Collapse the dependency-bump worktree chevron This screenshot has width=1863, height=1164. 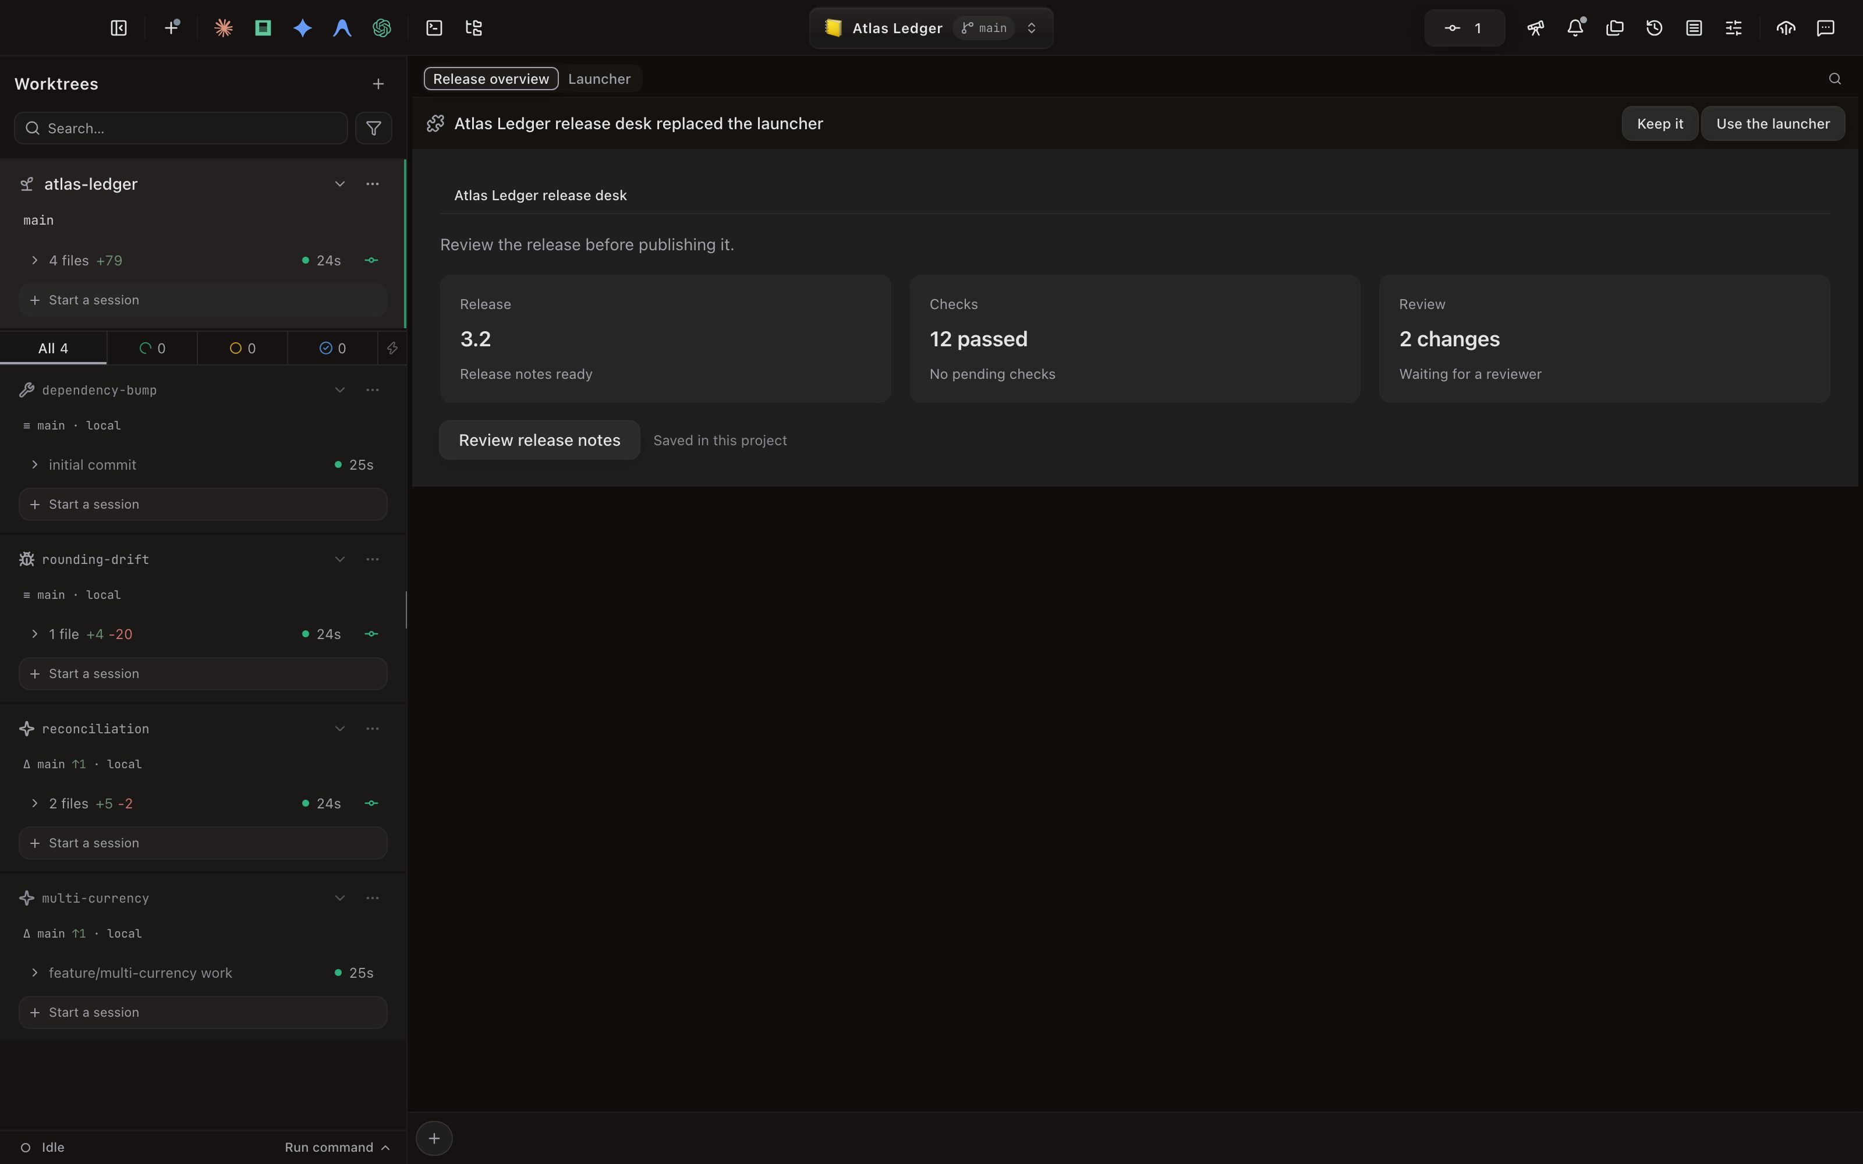pyautogui.click(x=339, y=391)
